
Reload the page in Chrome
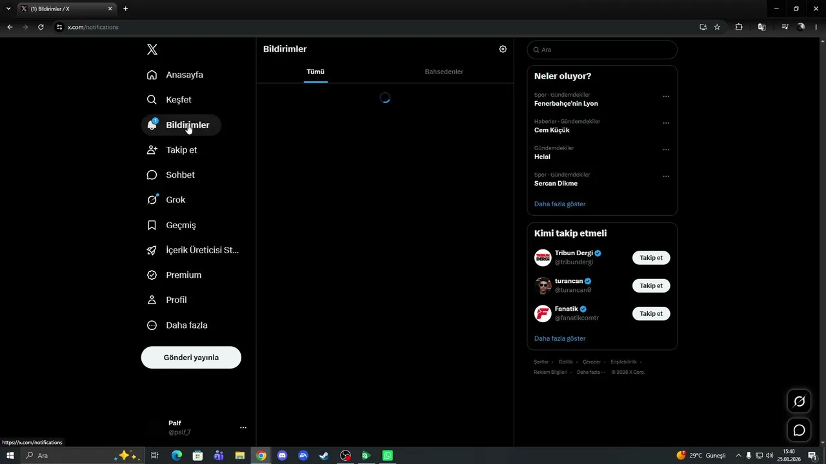tap(41, 27)
